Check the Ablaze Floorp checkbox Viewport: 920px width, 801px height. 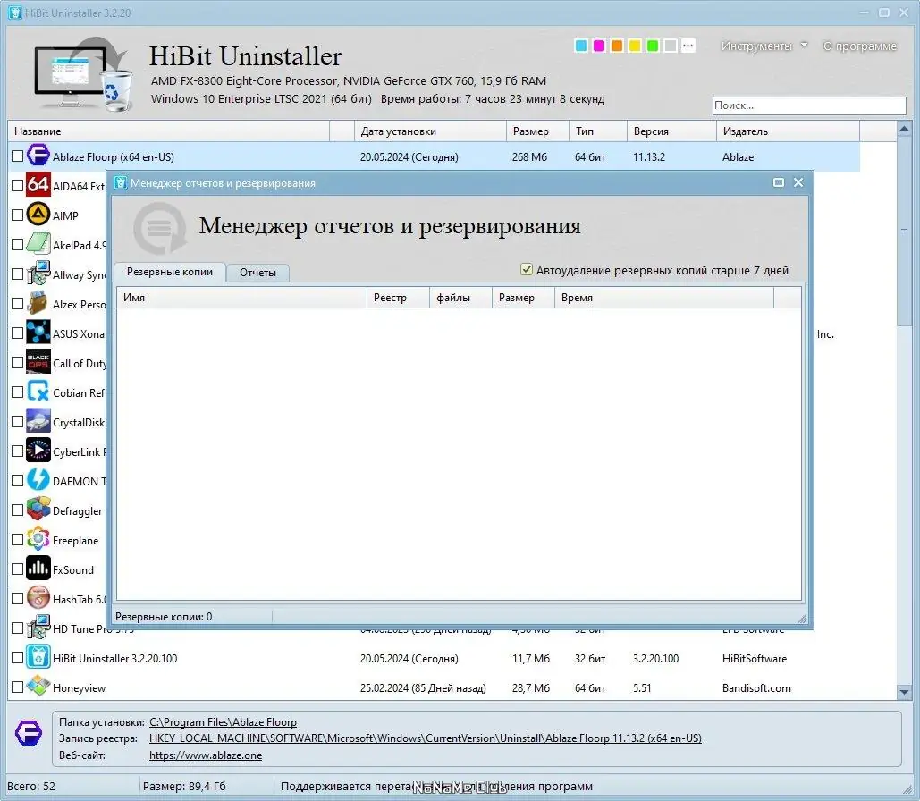pos(17,156)
